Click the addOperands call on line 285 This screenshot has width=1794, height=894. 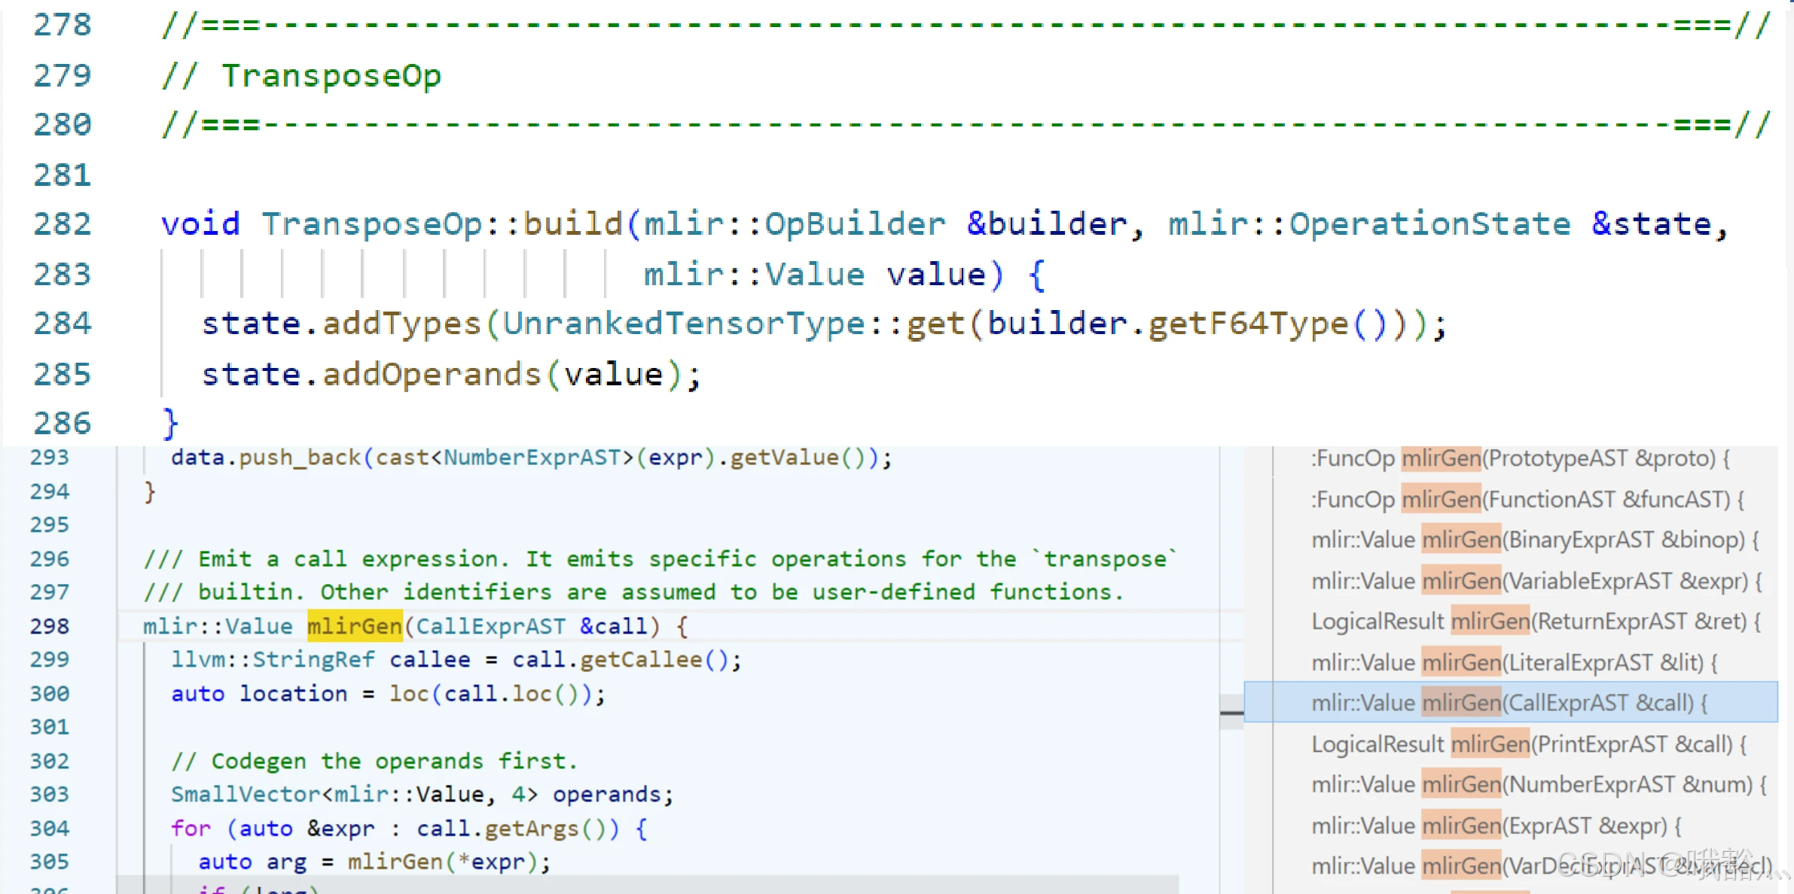tap(432, 375)
